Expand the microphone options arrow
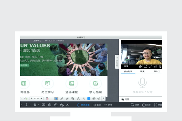This screenshot has width=182, height=121. (x=30, y=105)
